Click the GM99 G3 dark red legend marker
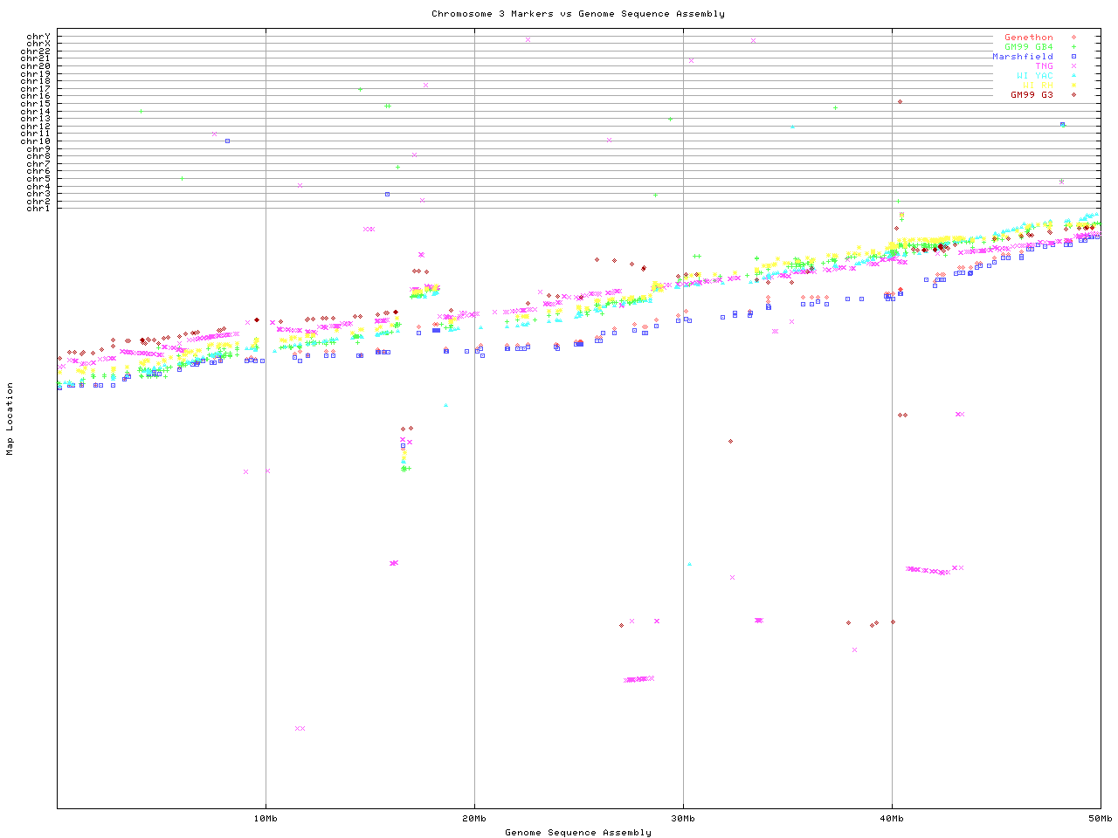The image size is (1118, 838). pyautogui.click(x=1073, y=94)
